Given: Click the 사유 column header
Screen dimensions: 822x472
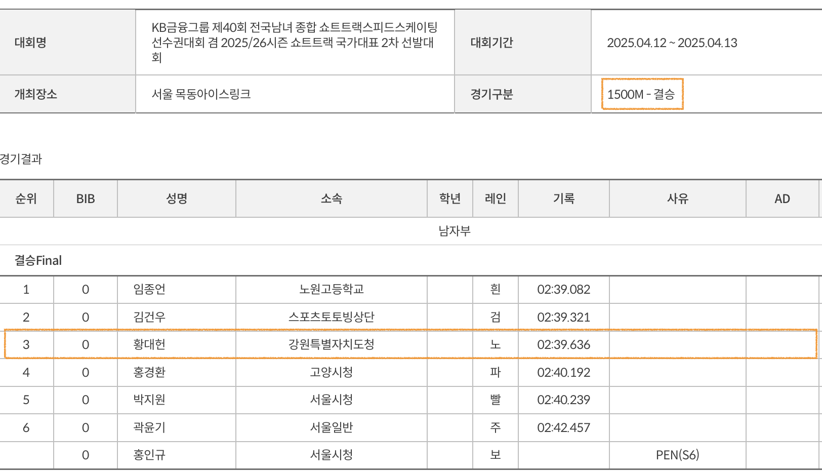Looking at the screenshot, I should pyautogui.click(x=677, y=199).
